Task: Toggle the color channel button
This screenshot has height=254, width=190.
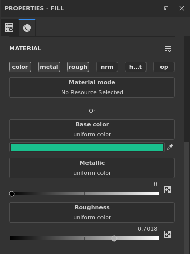Action: (20, 67)
